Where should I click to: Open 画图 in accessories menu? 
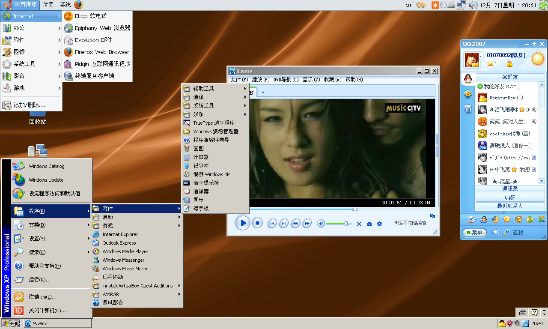click(x=215, y=149)
